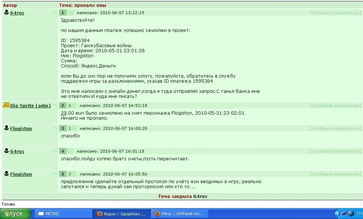Click the 'Ник: Flogiston' line in post 1
The image size is (363, 219).
click(x=77, y=55)
